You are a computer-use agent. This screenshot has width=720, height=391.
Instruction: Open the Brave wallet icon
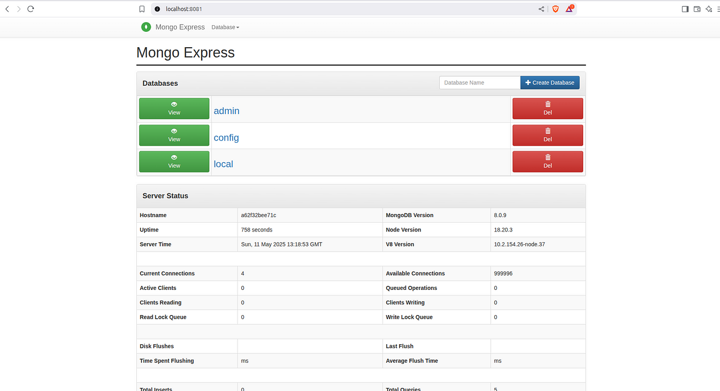click(697, 9)
